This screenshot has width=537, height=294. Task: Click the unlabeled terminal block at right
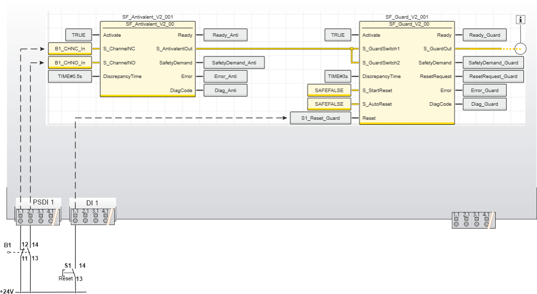coord(473,220)
